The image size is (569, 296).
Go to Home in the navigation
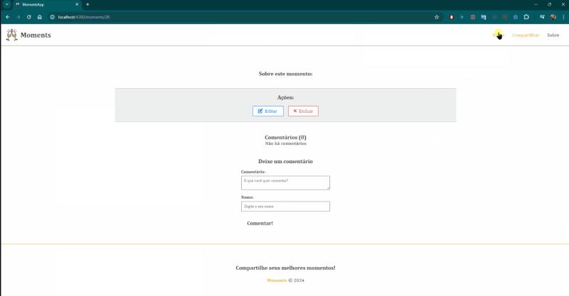coord(499,35)
